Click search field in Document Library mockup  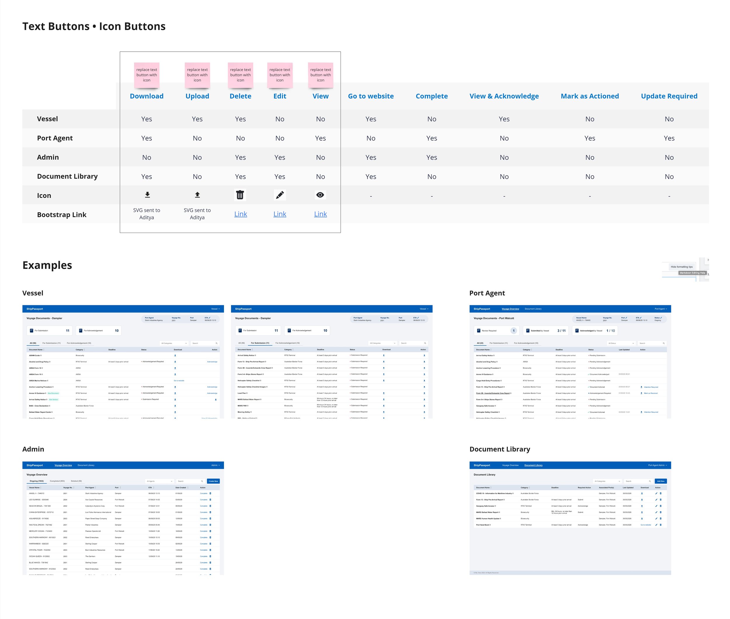(638, 481)
